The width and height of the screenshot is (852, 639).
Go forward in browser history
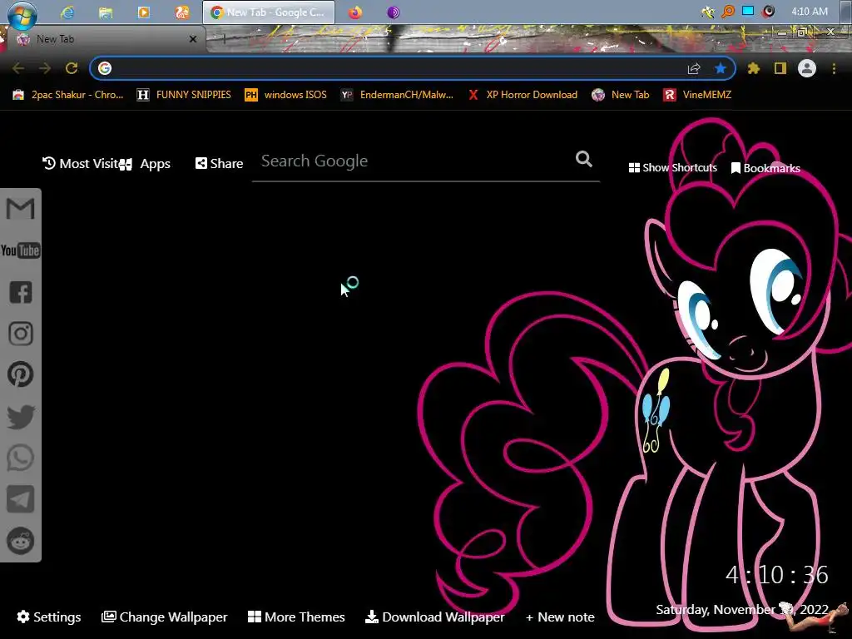click(45, 68)
